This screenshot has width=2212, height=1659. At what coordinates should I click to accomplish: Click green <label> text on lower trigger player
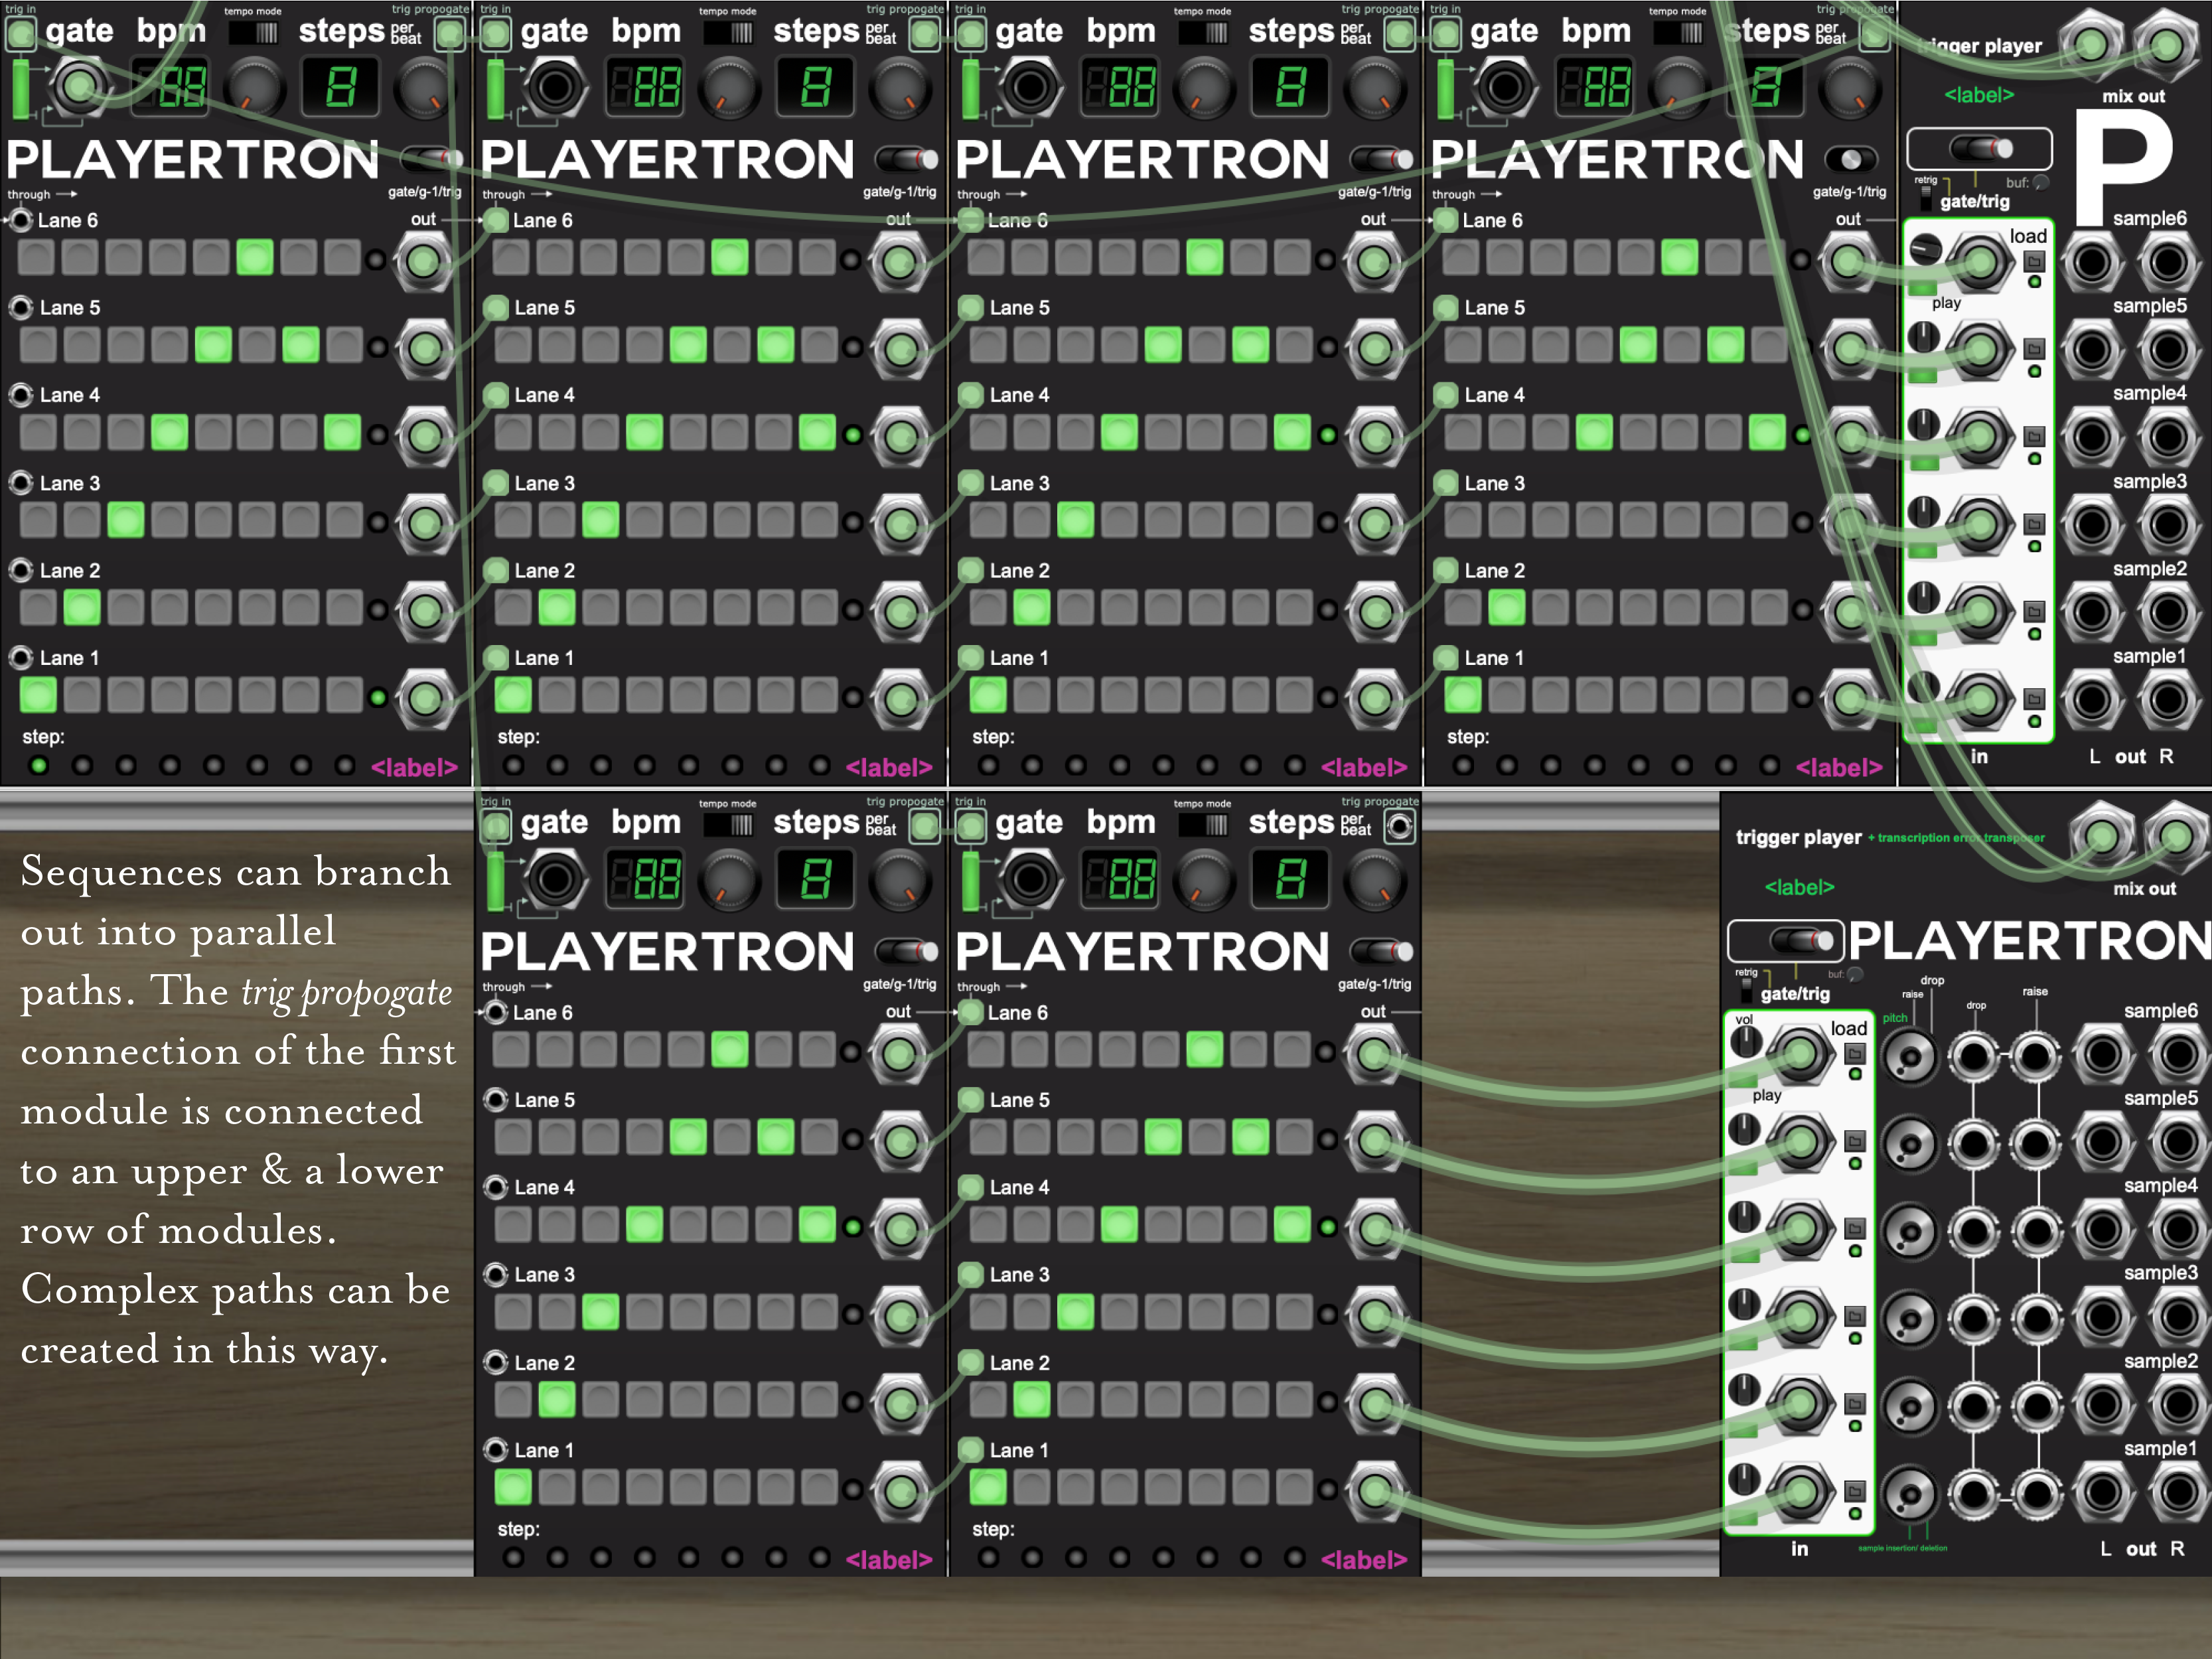click(1799, 887)
